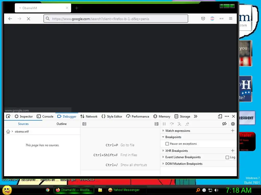
Task: Open the striped account avatar icon
Action: 212,19
